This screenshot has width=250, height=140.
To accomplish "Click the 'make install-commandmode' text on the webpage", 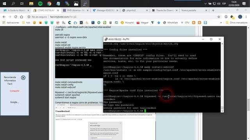I will tap(69, 82).
